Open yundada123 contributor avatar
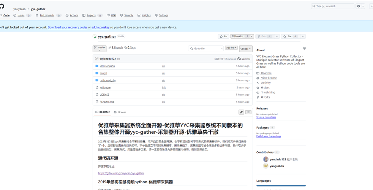Image resolution: width=373 pixels, height=190 pixels. tap(266, 159)
